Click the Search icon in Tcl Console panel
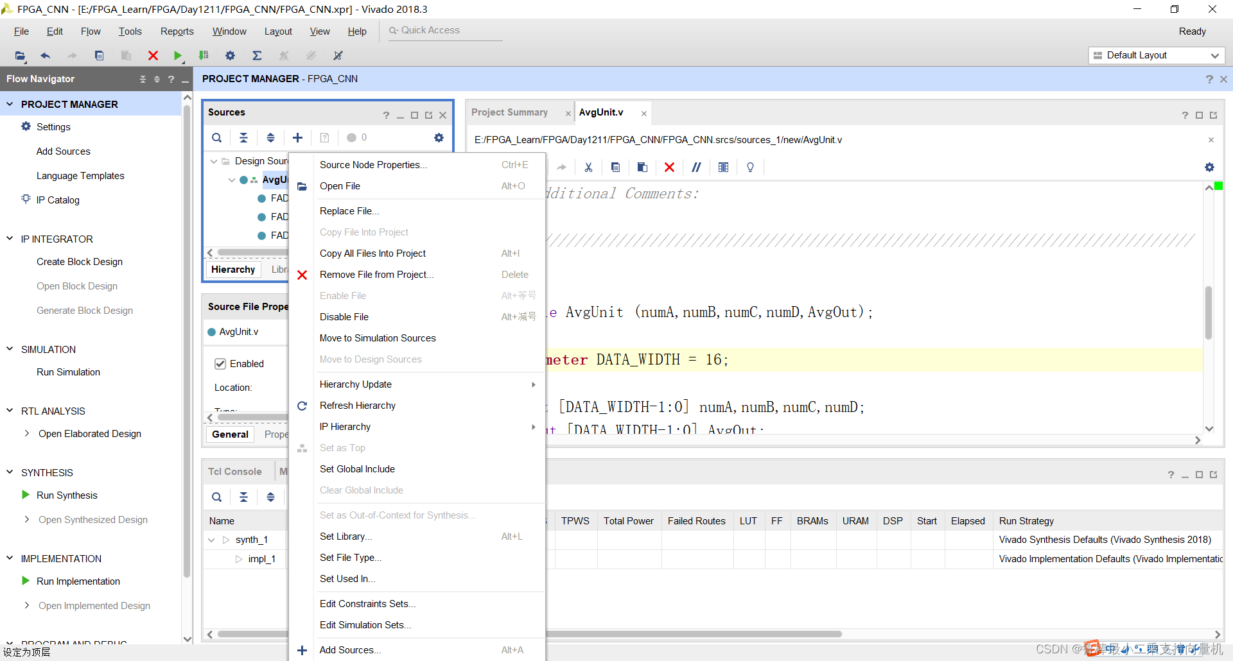The height and width of the screenshot is (661, 1233). (x=217, y=497)
